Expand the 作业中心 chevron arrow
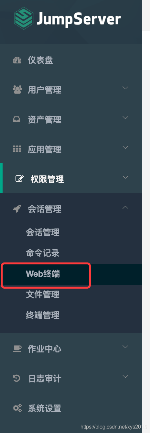Image resolution: width=150 pixels, height=433 pixels. click(x=125, y=347)
